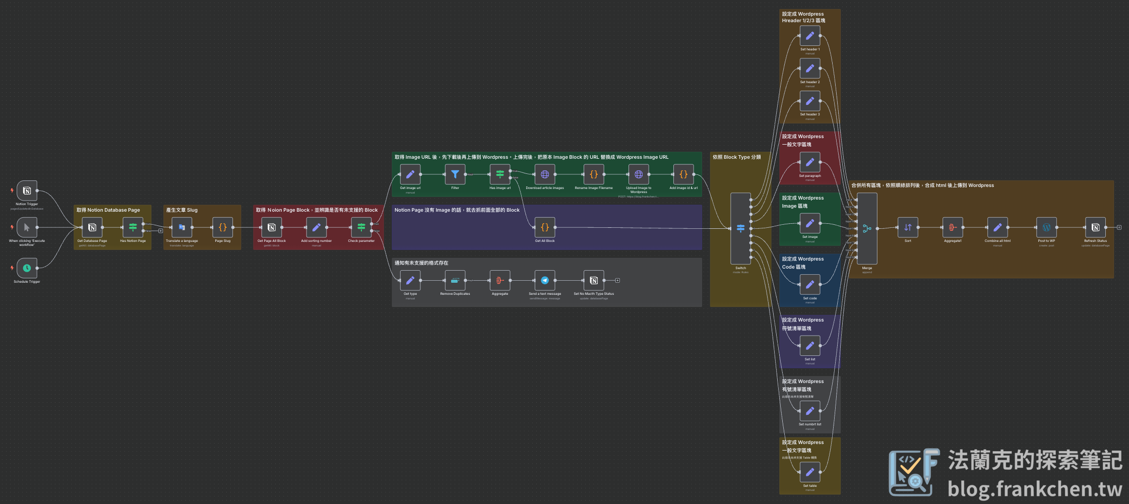This screenshot has height=504, width=1129.
Task: Select the Upload Image to Wordpress node
Action: click(639, 174)
